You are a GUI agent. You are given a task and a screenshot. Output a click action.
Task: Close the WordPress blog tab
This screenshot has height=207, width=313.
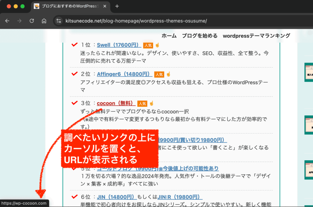pos(105,6)
